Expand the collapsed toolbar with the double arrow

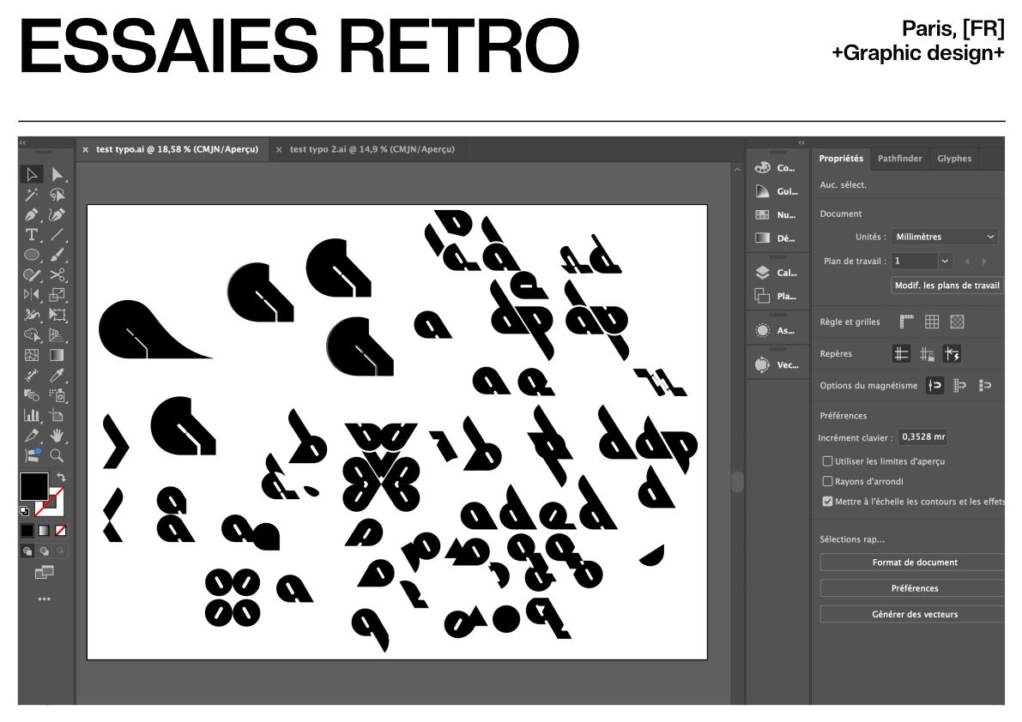click(23, 142)
